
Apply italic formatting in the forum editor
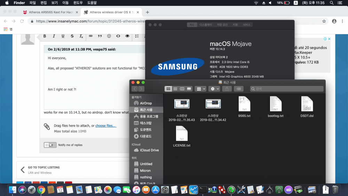[54, 36]
